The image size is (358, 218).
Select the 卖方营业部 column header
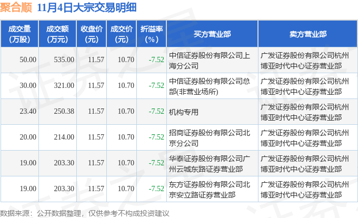click(308, 34)
